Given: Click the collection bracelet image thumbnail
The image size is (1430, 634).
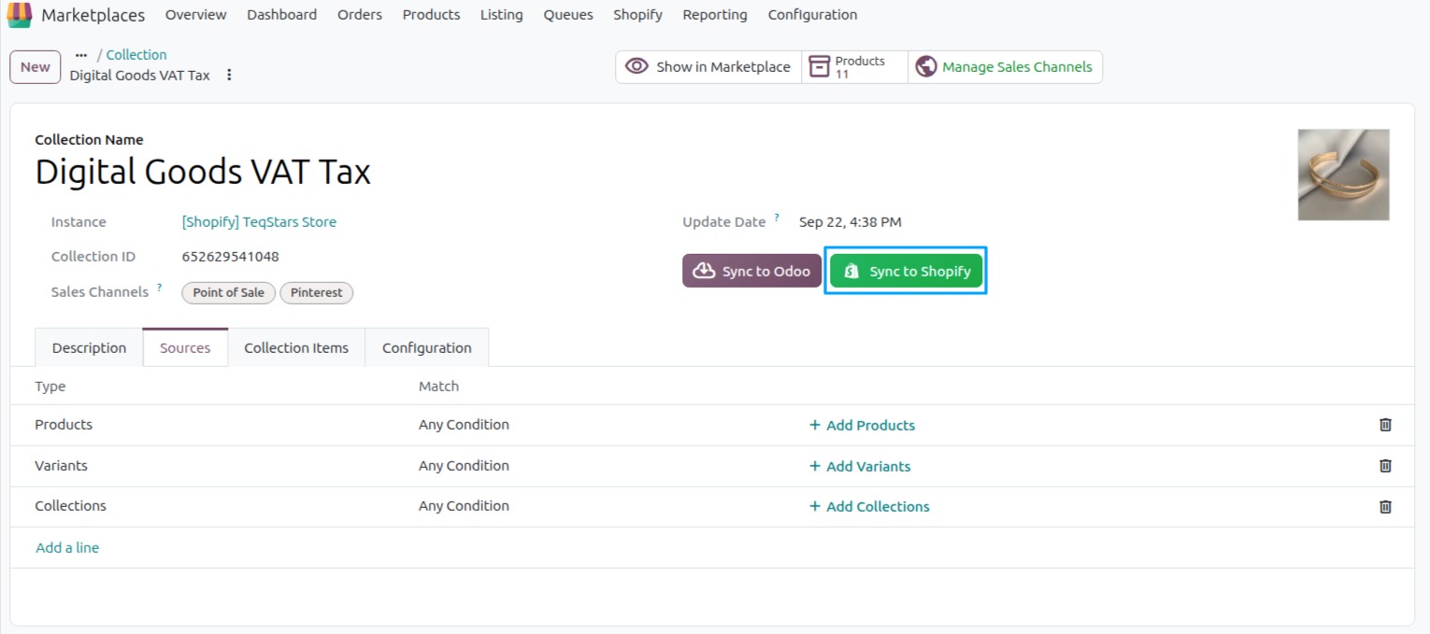Looking at the screenshot, I should (1343, 175).
